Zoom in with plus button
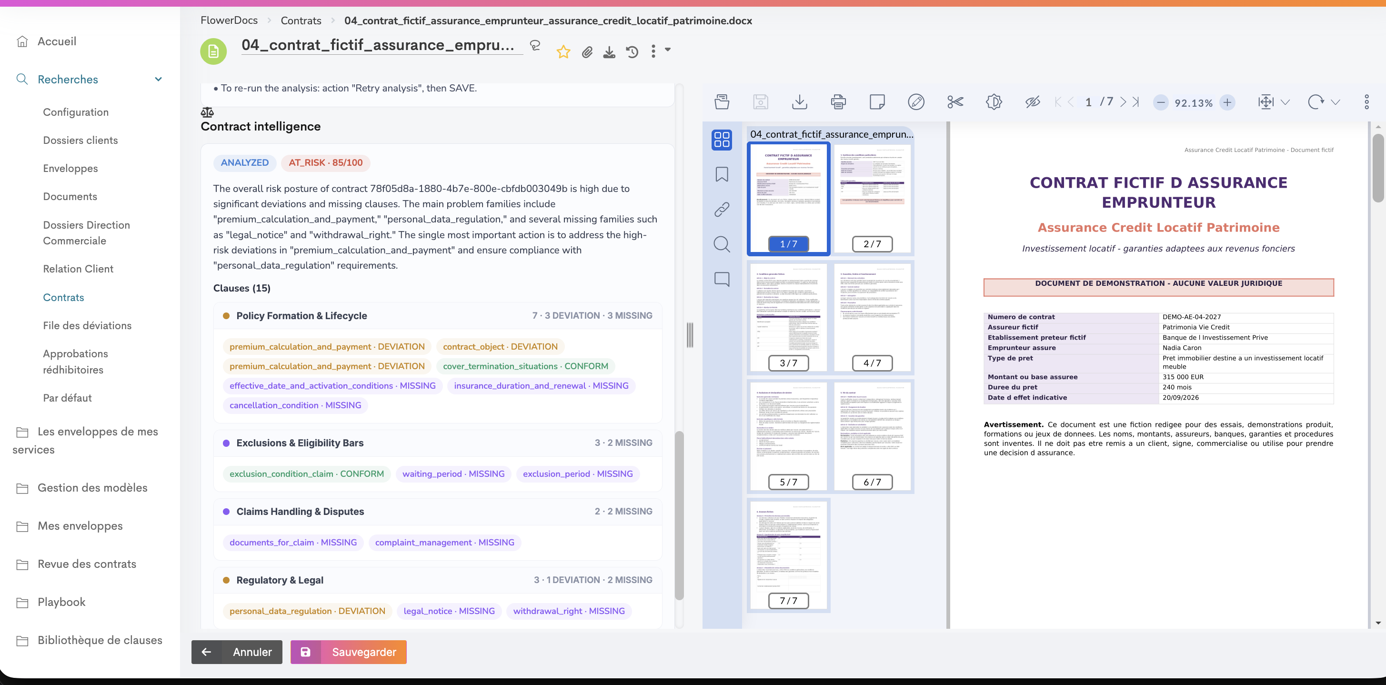This screenshot has height=685, width=1386. tap(1227, 102)
